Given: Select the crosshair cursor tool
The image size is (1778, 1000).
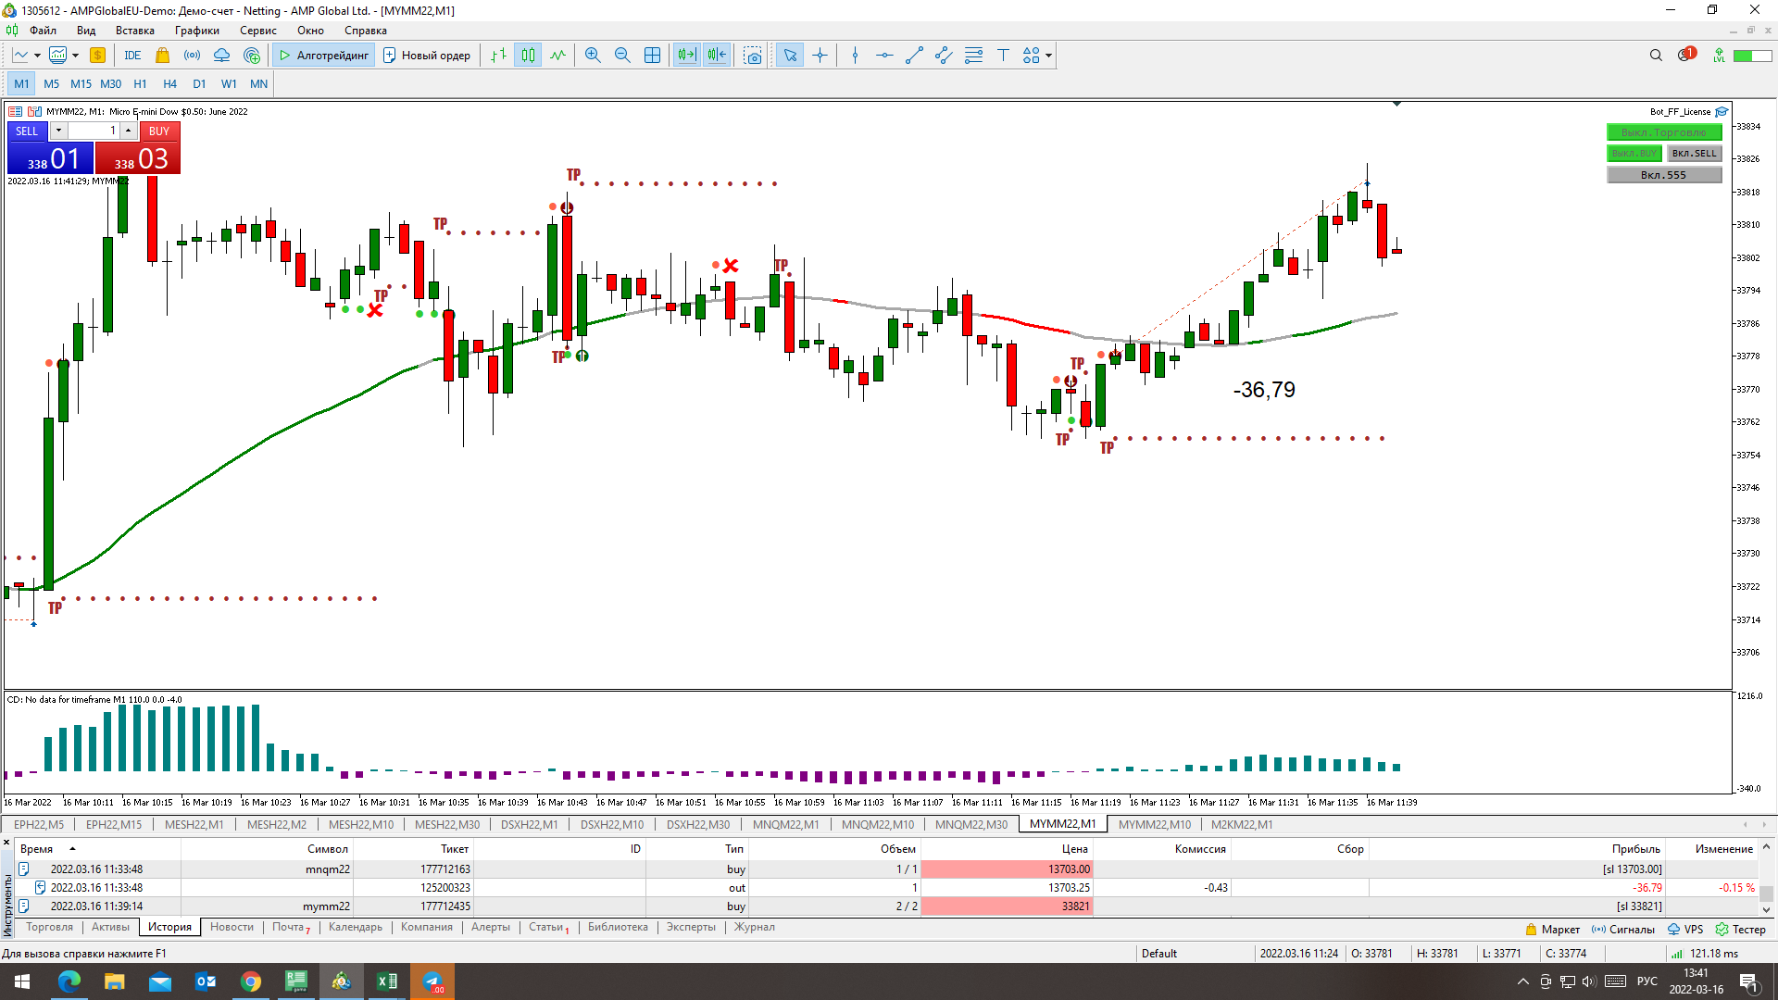Looking at the screenshot, I should (x=820, y=56).
